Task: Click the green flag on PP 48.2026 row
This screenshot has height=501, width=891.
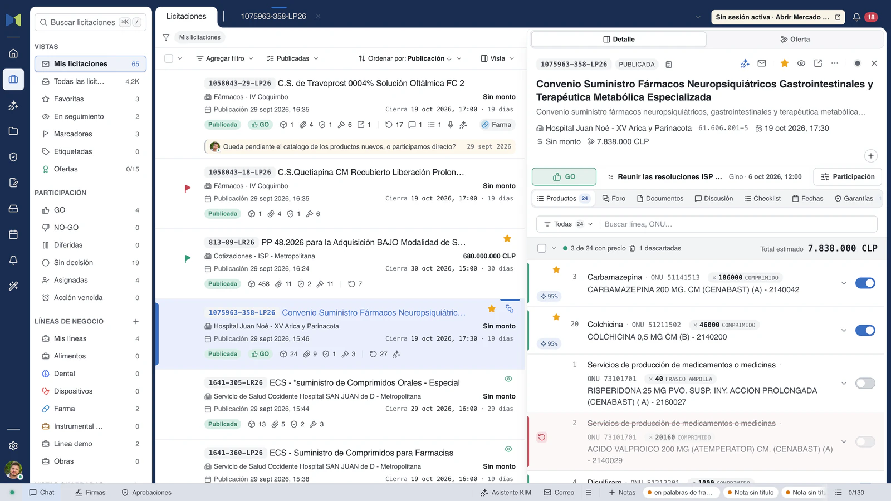Action: point(188,258)
